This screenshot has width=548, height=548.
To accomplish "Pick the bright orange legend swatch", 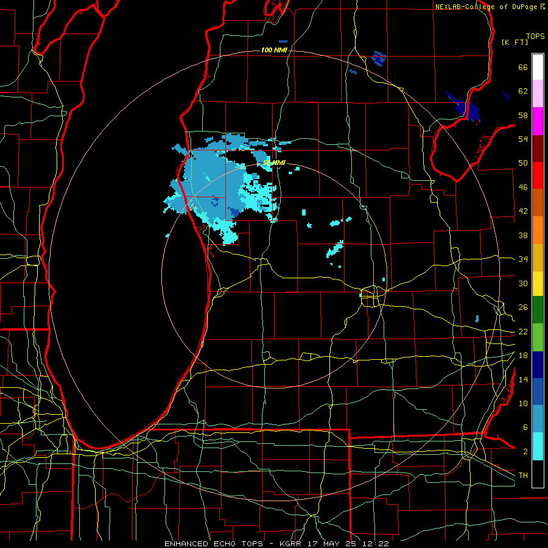I will point(538,230).
